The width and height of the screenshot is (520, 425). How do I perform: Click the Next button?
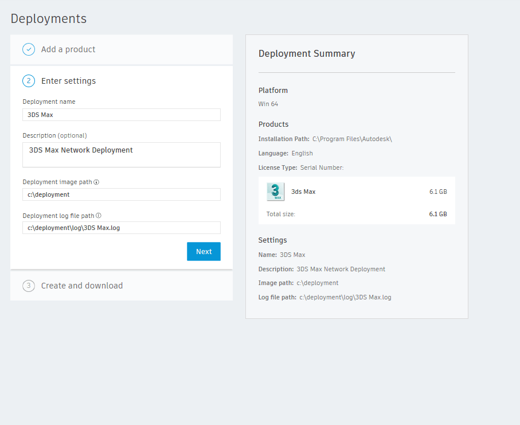coord(204,251)
